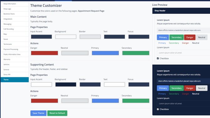
Task: Open Call Recording settings
Action: (x=14, y=29)
